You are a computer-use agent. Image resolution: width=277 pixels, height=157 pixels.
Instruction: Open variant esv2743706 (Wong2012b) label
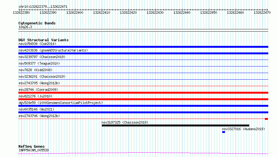coord(39,116)
